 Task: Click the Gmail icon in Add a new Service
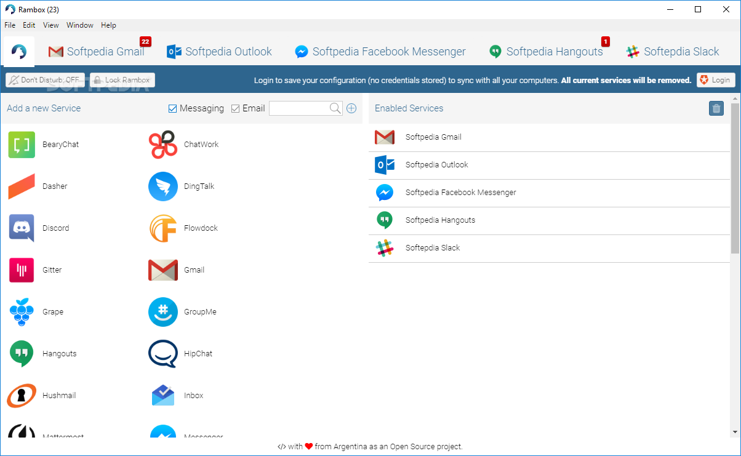(x=163, y=270)
